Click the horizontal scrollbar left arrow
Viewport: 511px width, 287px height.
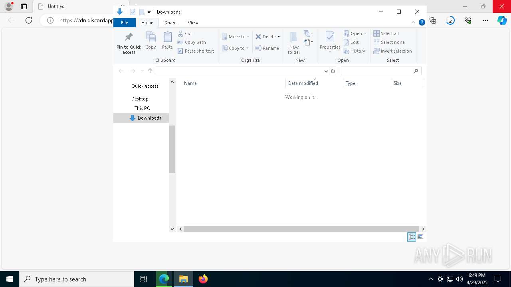pyautogui.click(x=180, y=229)
